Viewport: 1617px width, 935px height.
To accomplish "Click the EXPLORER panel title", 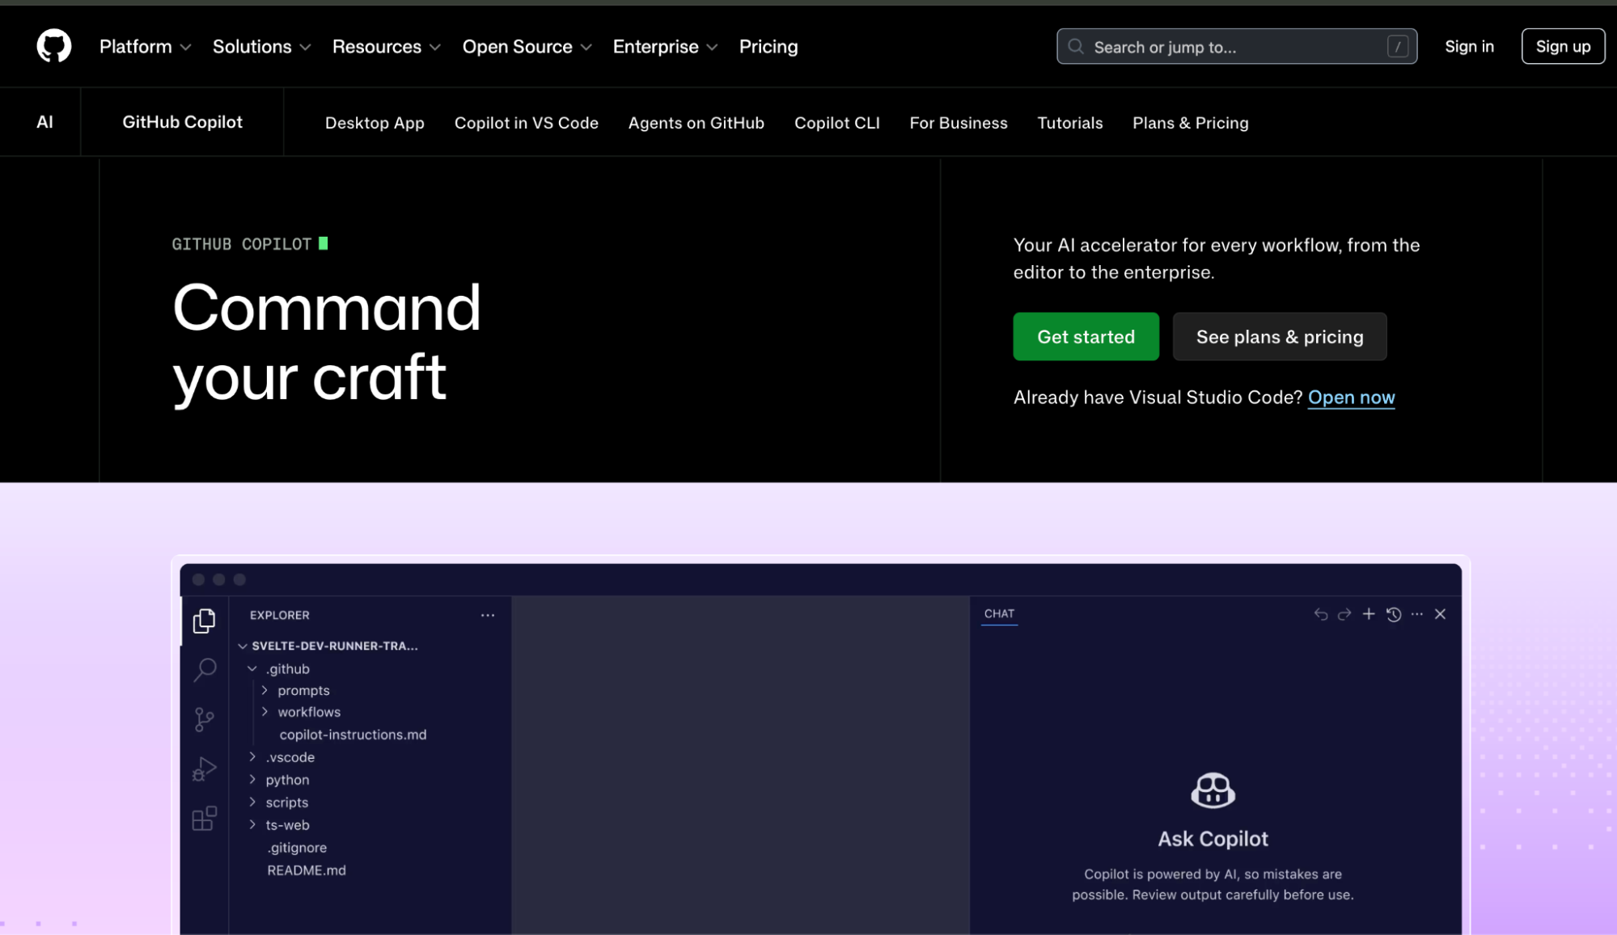I will [279, 615].
